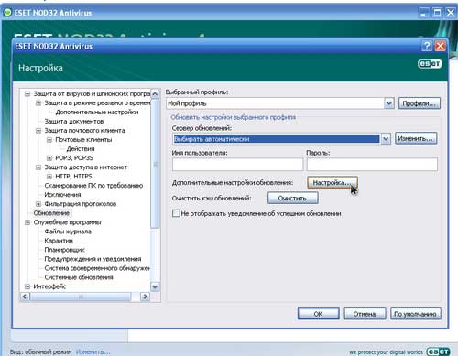Open the 'Сервер обновлений' dropdown arrow
Screen dimensions: 458x356
pyautogui.click(x=386, y=139)
